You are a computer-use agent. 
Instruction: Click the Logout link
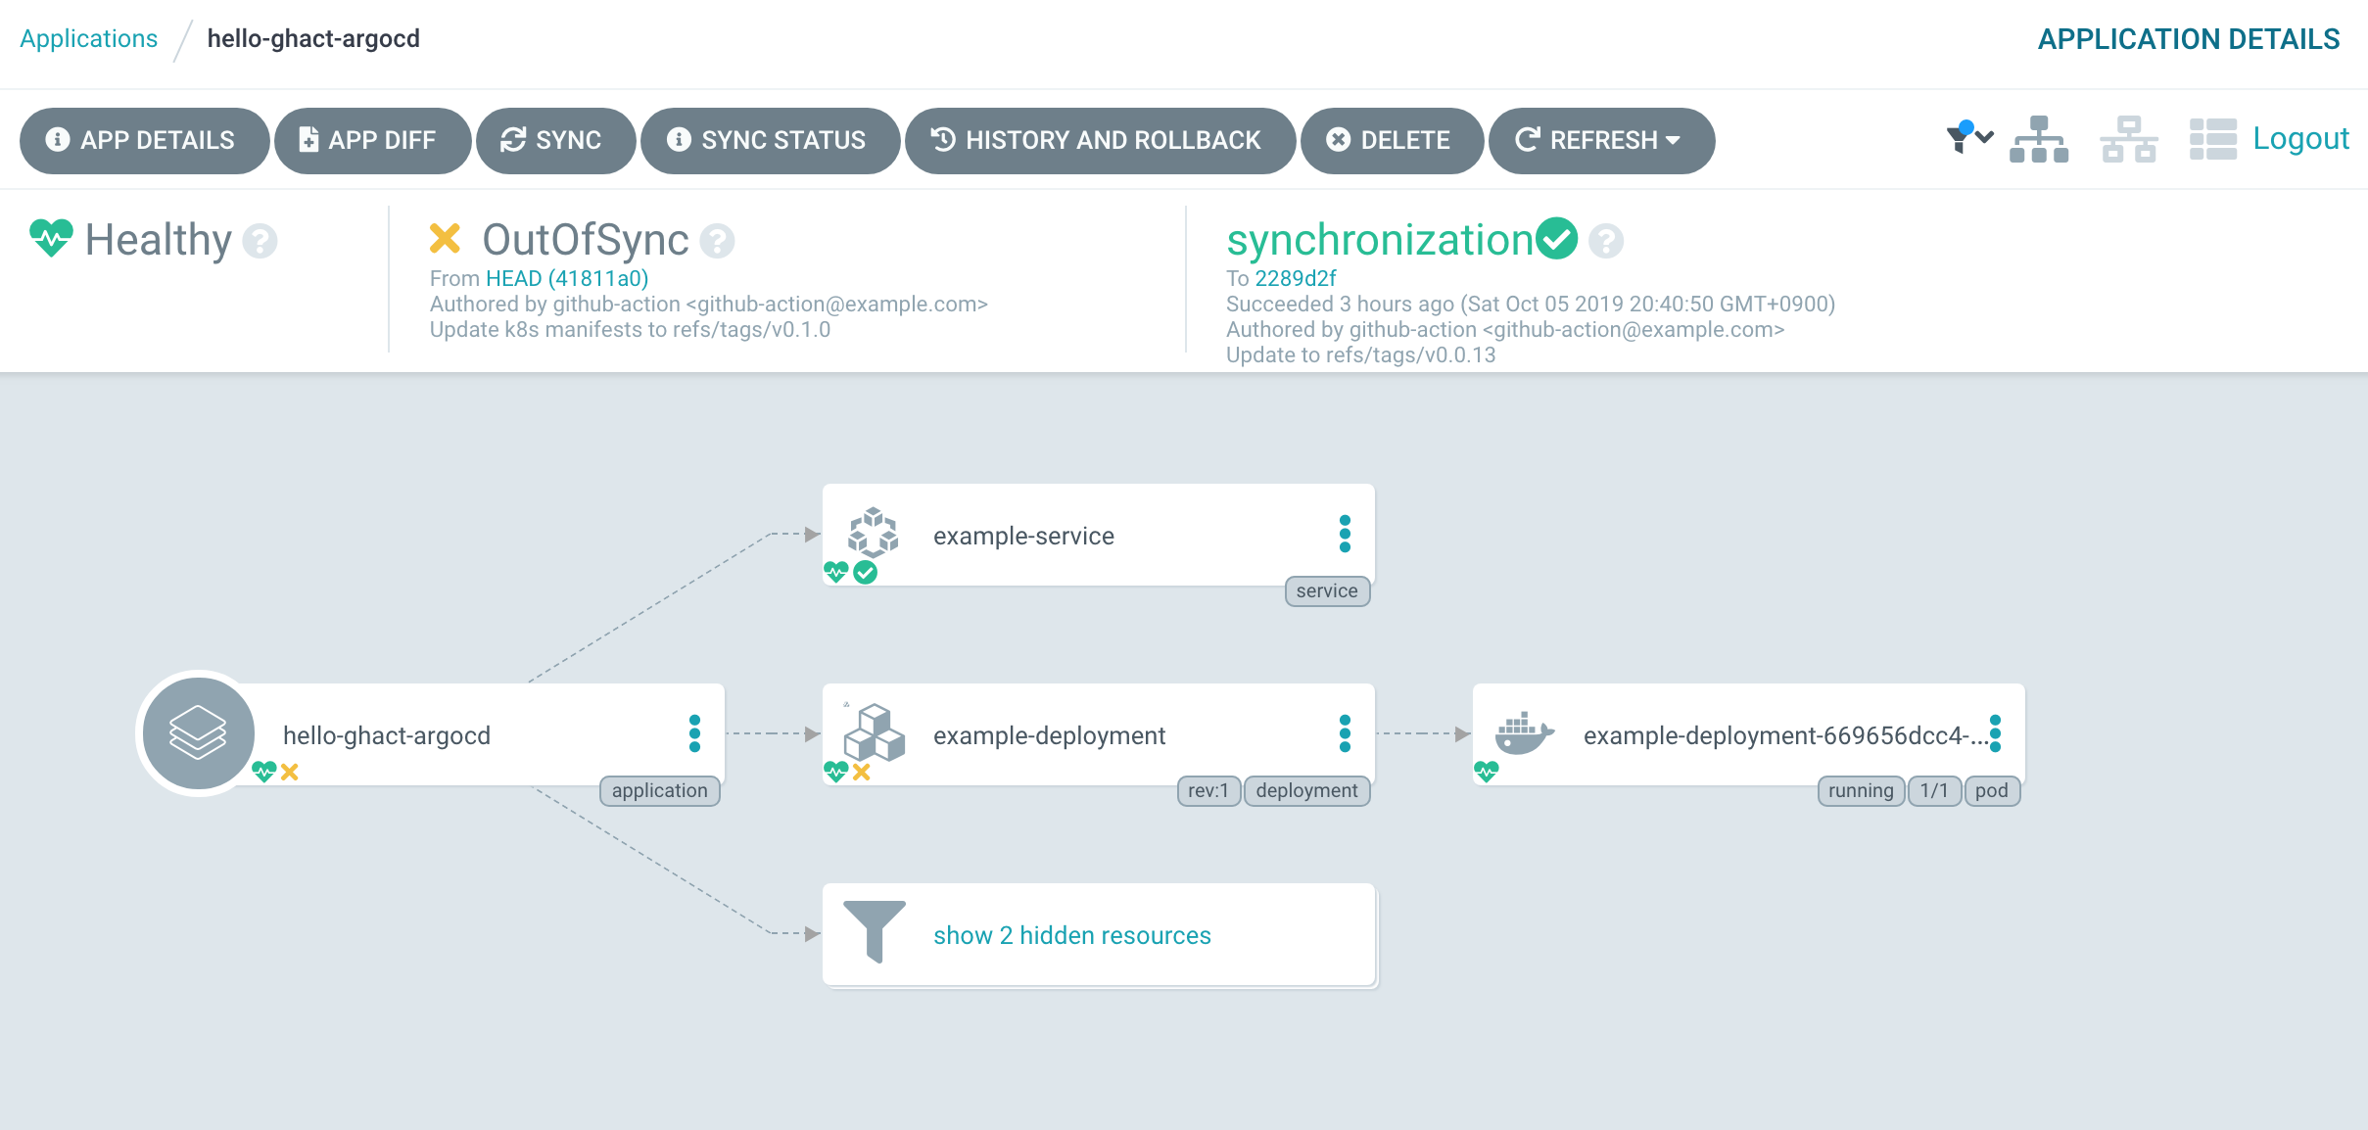point(2300,139)
